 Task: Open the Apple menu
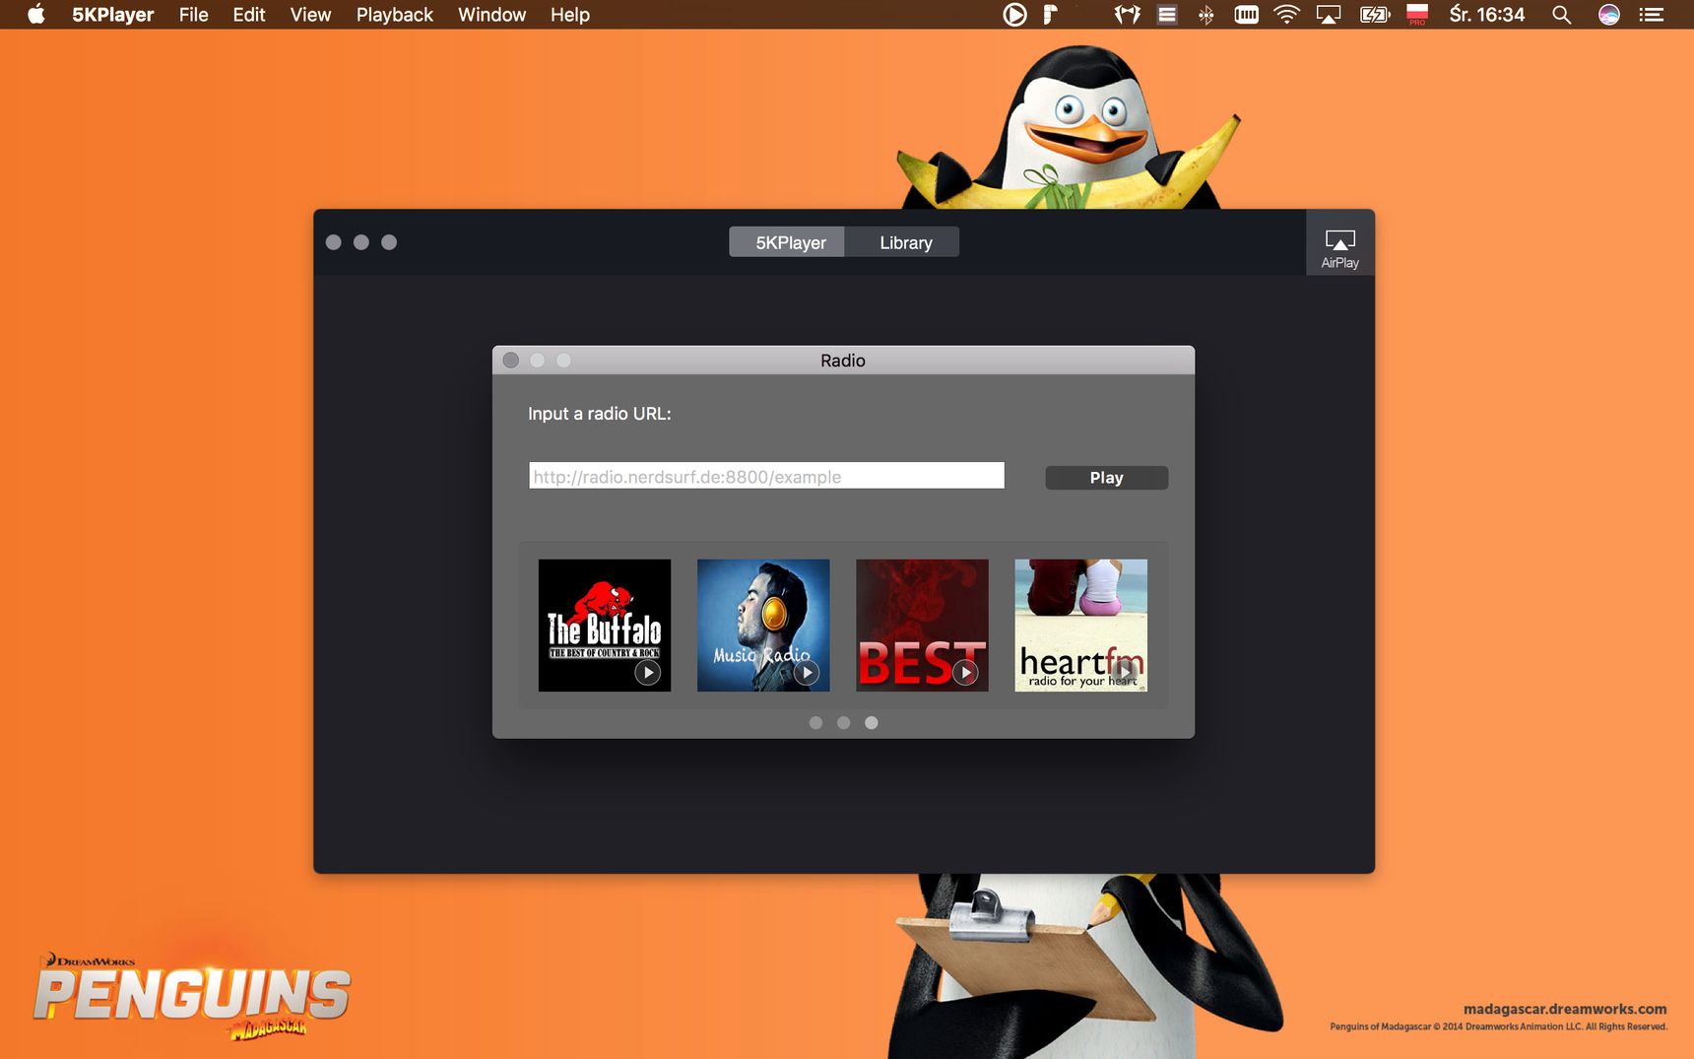(35, 15)
